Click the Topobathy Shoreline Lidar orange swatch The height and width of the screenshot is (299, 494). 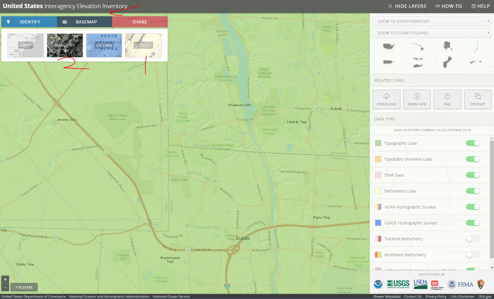coord(378,159)
